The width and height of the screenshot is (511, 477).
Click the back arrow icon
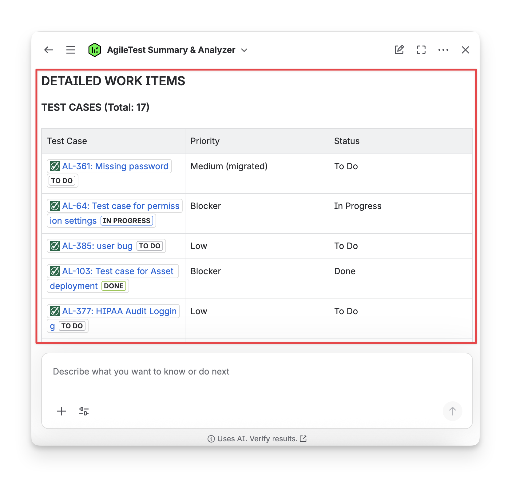(49, 50)
